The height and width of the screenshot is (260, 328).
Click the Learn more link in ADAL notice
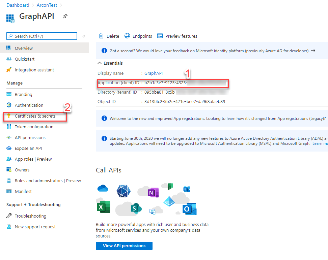click(320, 143)
